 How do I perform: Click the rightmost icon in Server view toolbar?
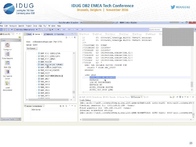[75, 37]
